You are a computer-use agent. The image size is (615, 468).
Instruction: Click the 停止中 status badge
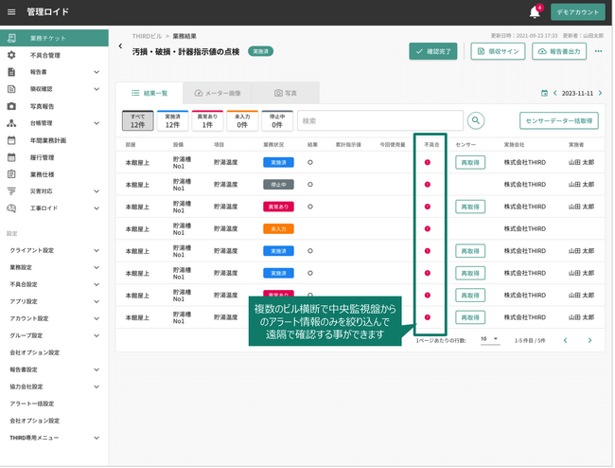click(278, 185)
